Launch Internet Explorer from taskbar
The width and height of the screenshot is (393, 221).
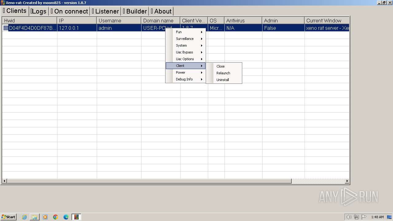pyautogui.click(x=24, y=217)
